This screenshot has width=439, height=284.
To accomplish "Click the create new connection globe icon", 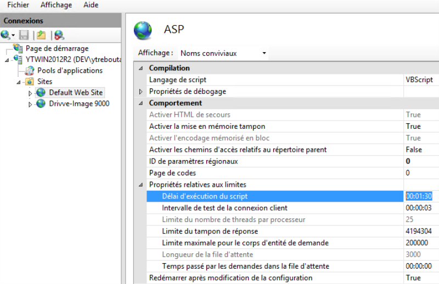I will tap(6, 35).
